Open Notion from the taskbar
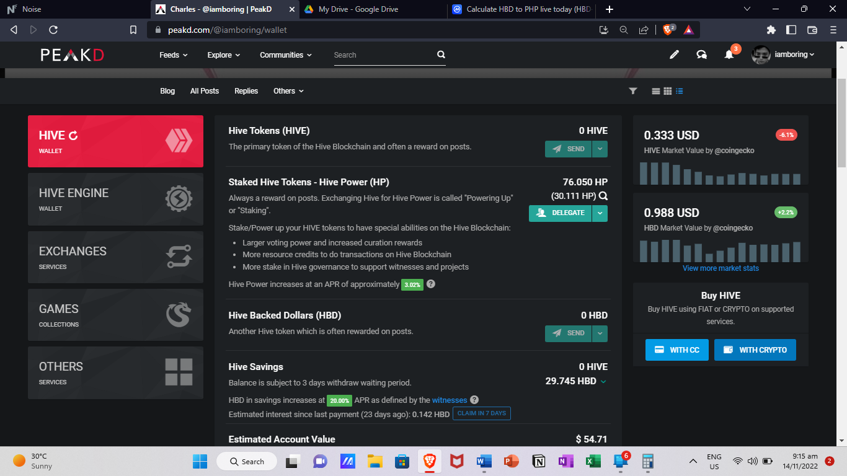The image size is (847, 476). coord(539,461)
